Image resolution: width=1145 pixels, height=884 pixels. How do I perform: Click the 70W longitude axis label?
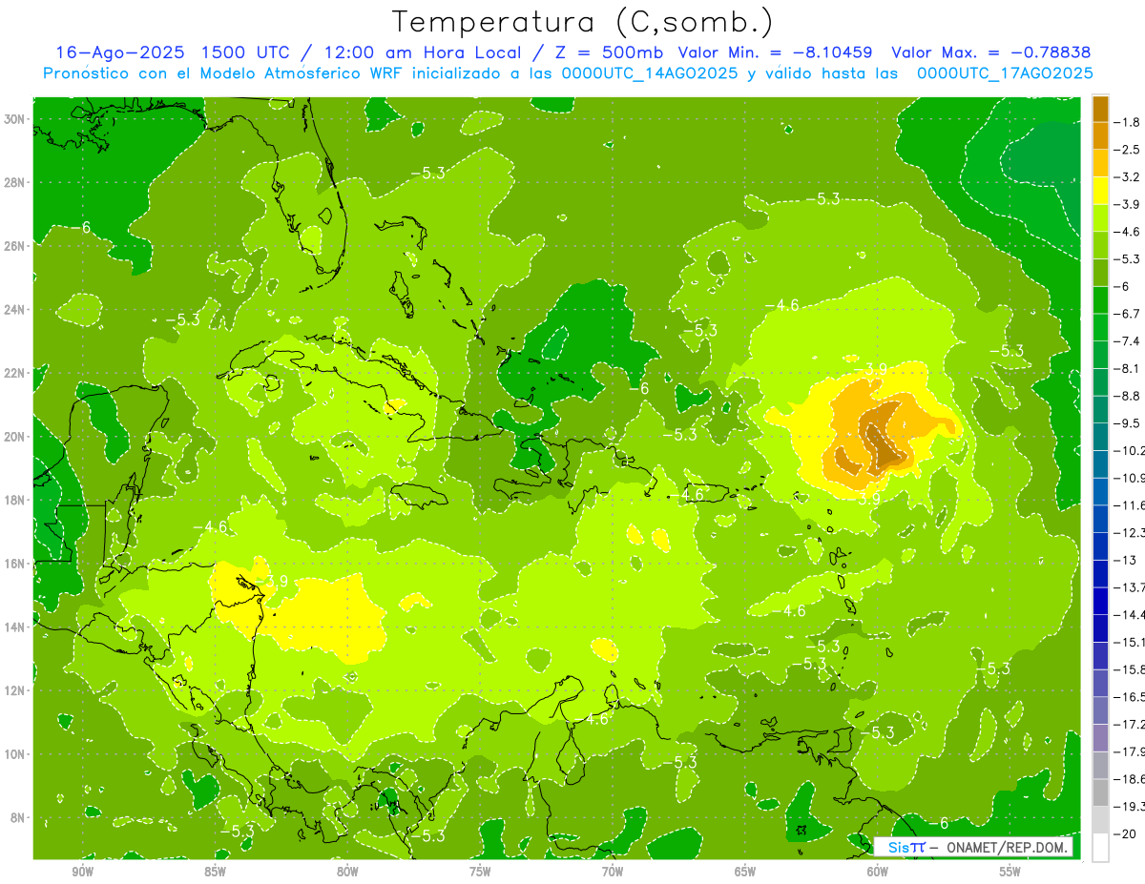(x=613, y=872)
